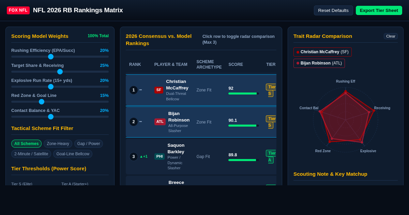This screenshot has height=215, width=409.
Task: Click rank 1 number badge
Action: [x=134, y=90]
